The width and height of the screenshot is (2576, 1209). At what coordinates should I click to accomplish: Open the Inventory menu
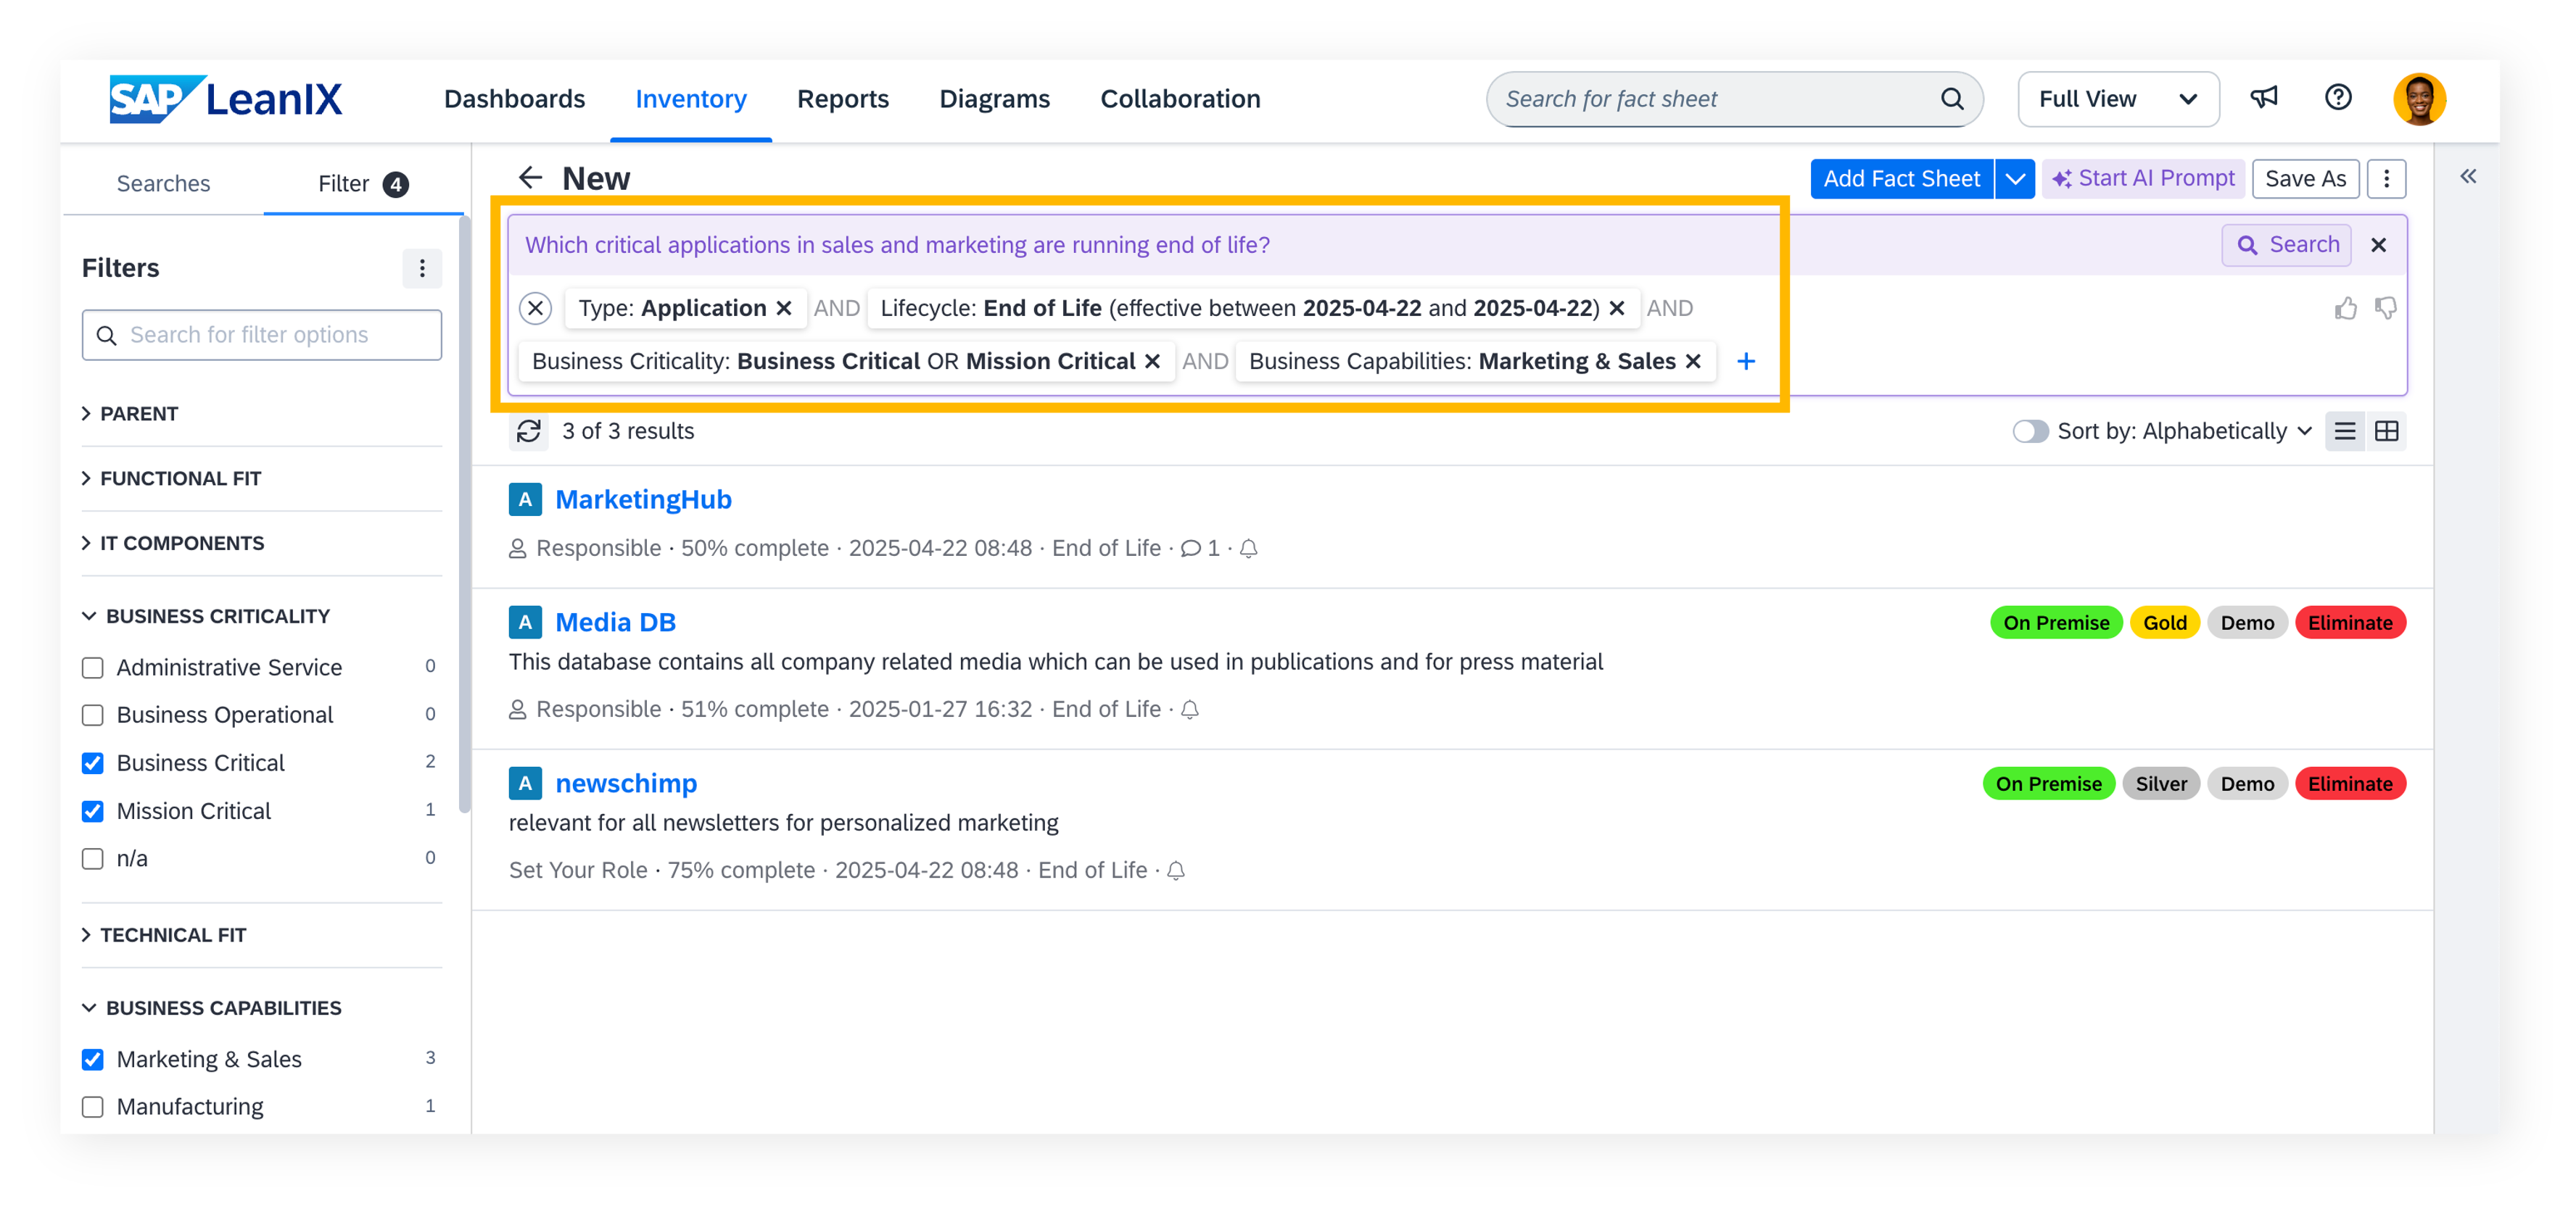(x=691, y=99)
